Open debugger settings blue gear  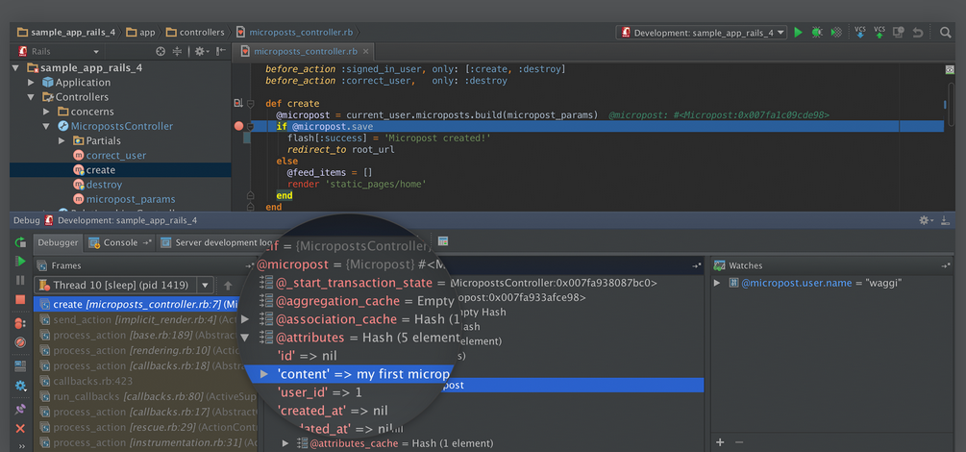pos(20,386)
